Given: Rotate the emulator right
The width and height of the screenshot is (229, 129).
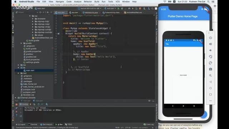Looking at the screenshot, I should pos(210,63).
